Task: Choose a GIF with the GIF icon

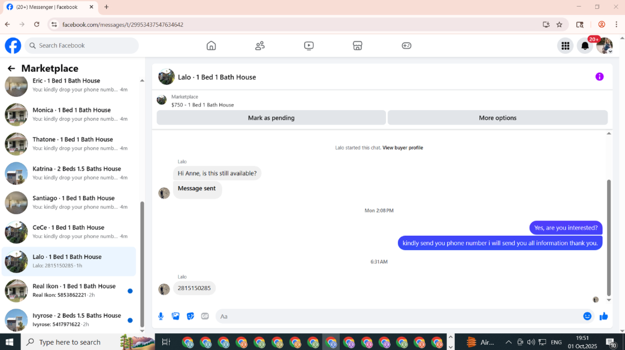Action: pos(205,316)
